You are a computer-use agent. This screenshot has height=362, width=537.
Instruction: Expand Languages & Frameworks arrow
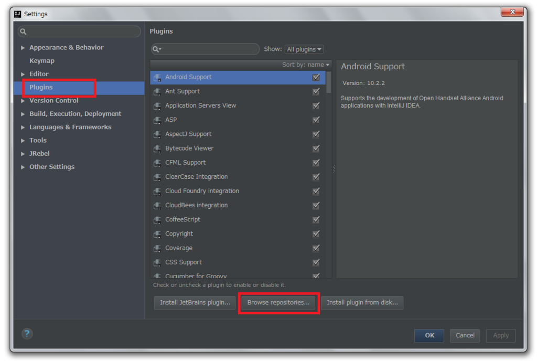(x=23, y=127)
